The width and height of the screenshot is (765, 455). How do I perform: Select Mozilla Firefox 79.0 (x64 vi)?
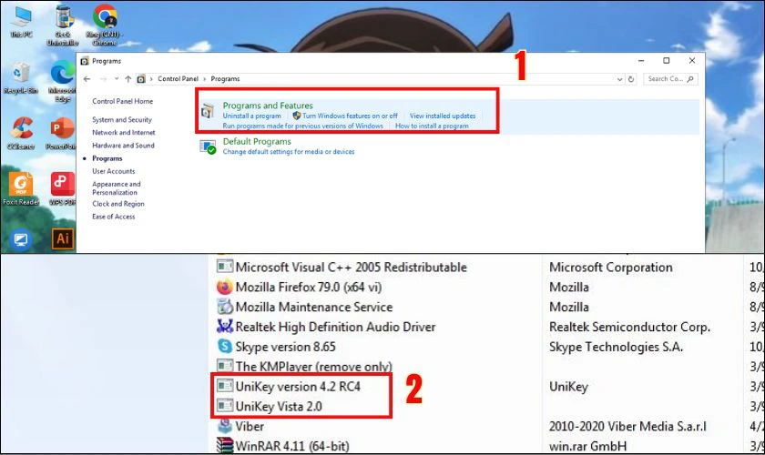[x=309, y=288]
